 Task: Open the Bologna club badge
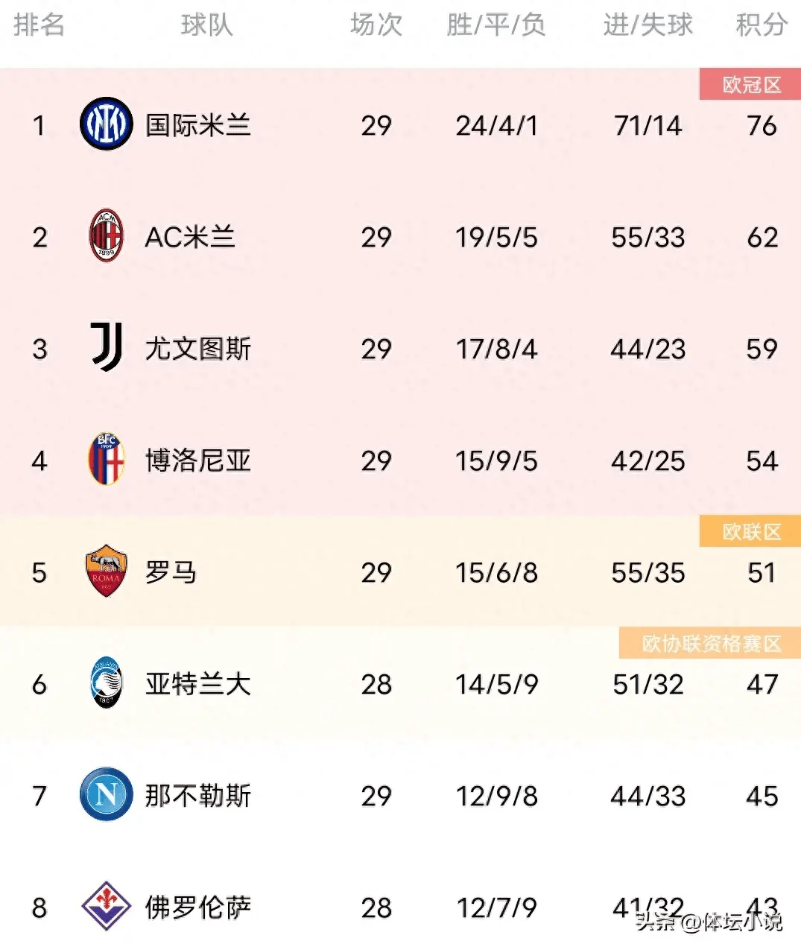pos(106,459)
